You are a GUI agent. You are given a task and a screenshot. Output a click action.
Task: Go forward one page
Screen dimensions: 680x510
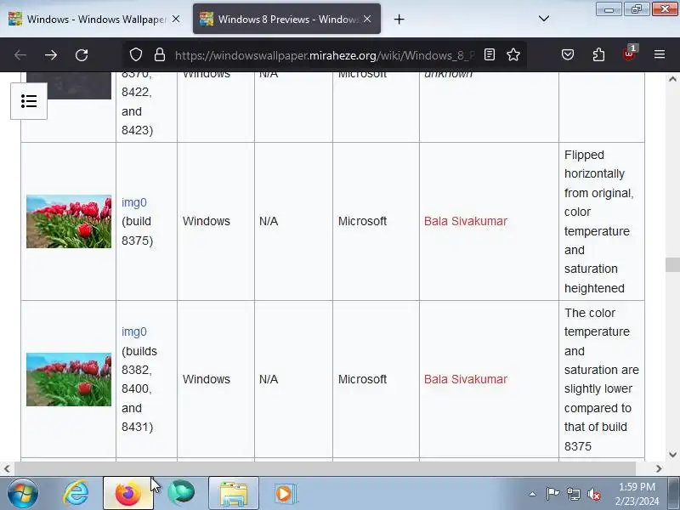(51, 55)
